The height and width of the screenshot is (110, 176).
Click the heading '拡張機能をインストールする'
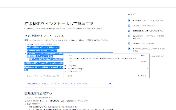click(x=44, y=36)
